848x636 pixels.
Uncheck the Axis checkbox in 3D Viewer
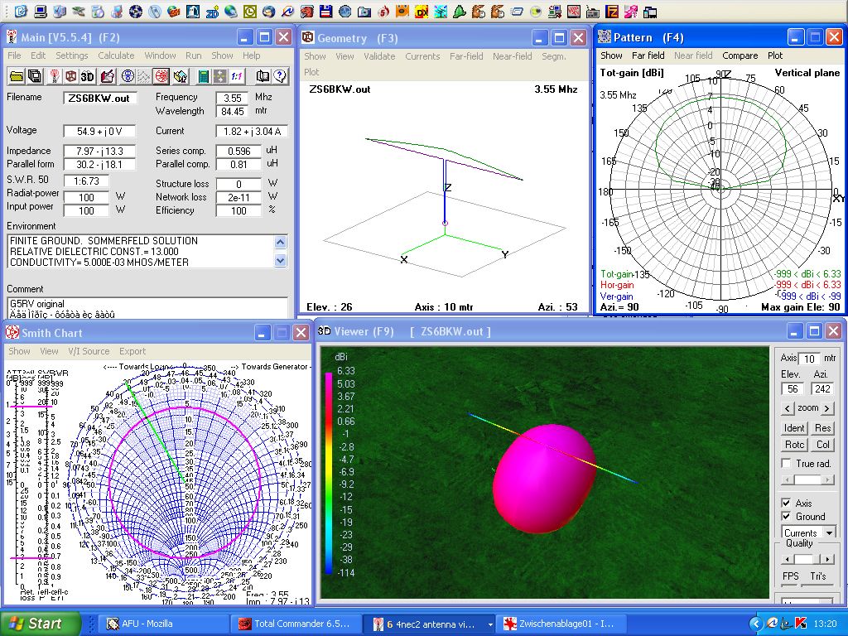click(x=787, y=503)
